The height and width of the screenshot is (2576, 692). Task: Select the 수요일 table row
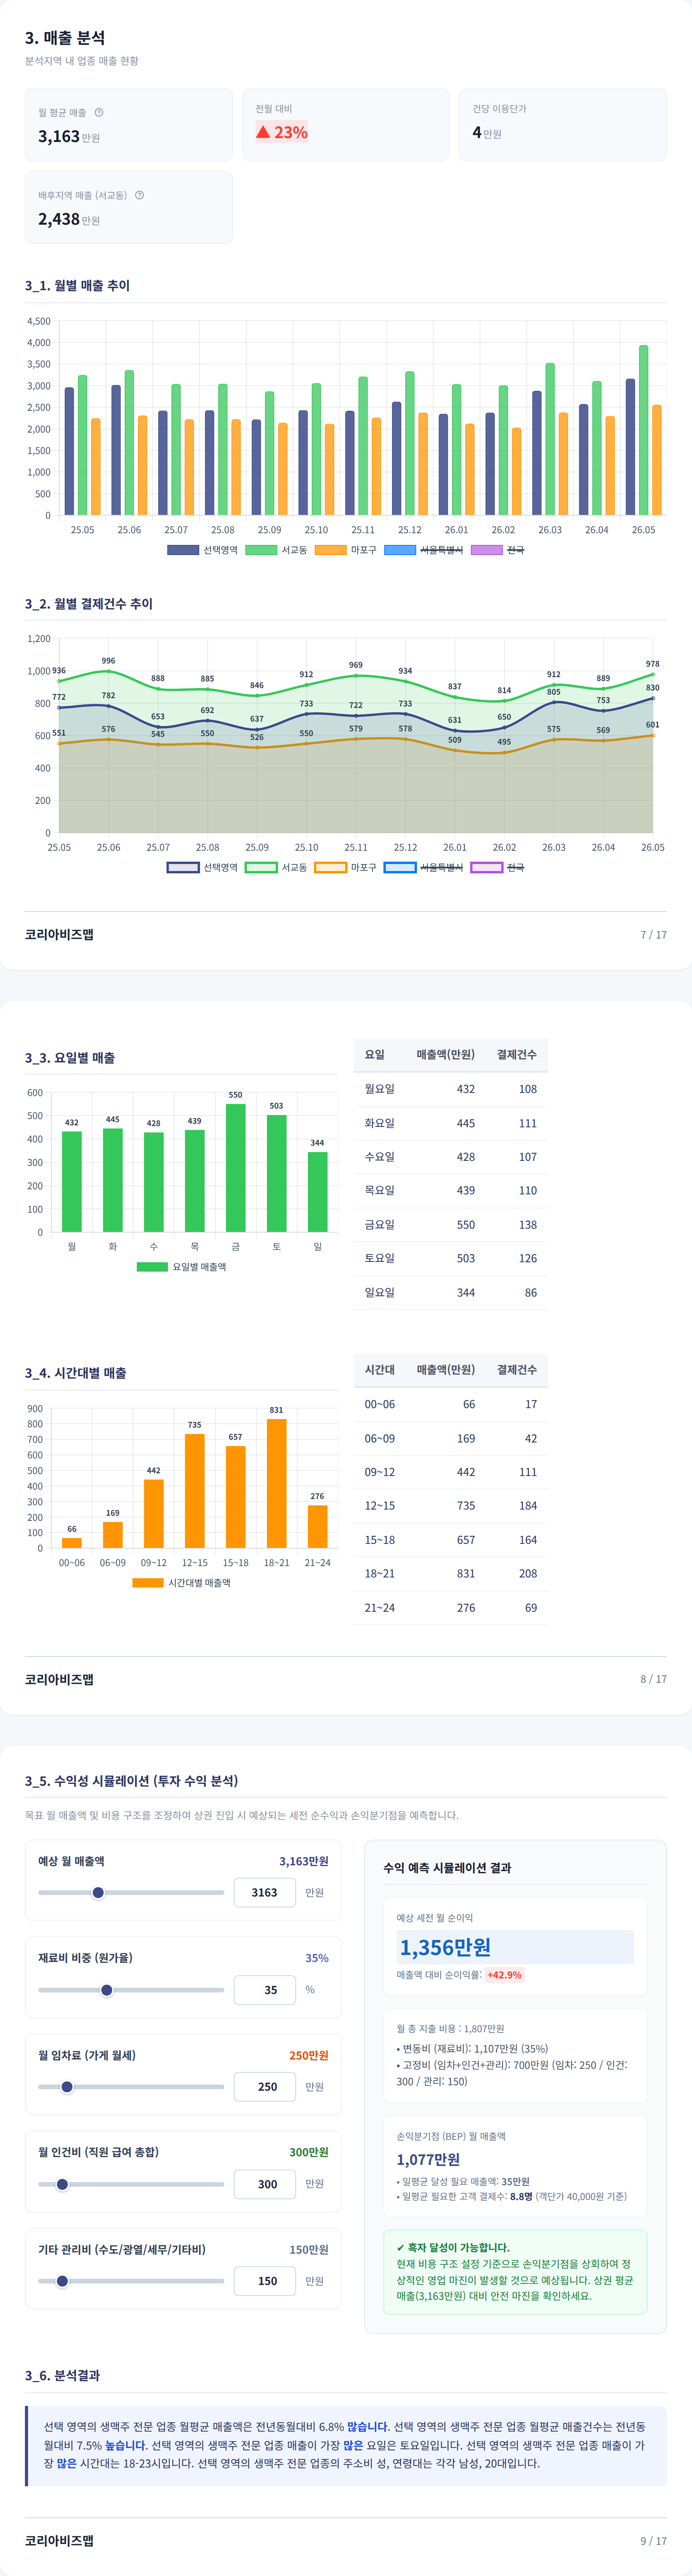[x=450, y=1157]
